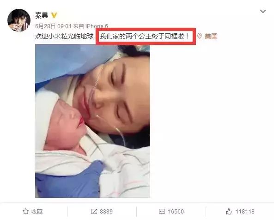Click the repost share icon
The image size is (274, 220).
click(x=94, y=211)
